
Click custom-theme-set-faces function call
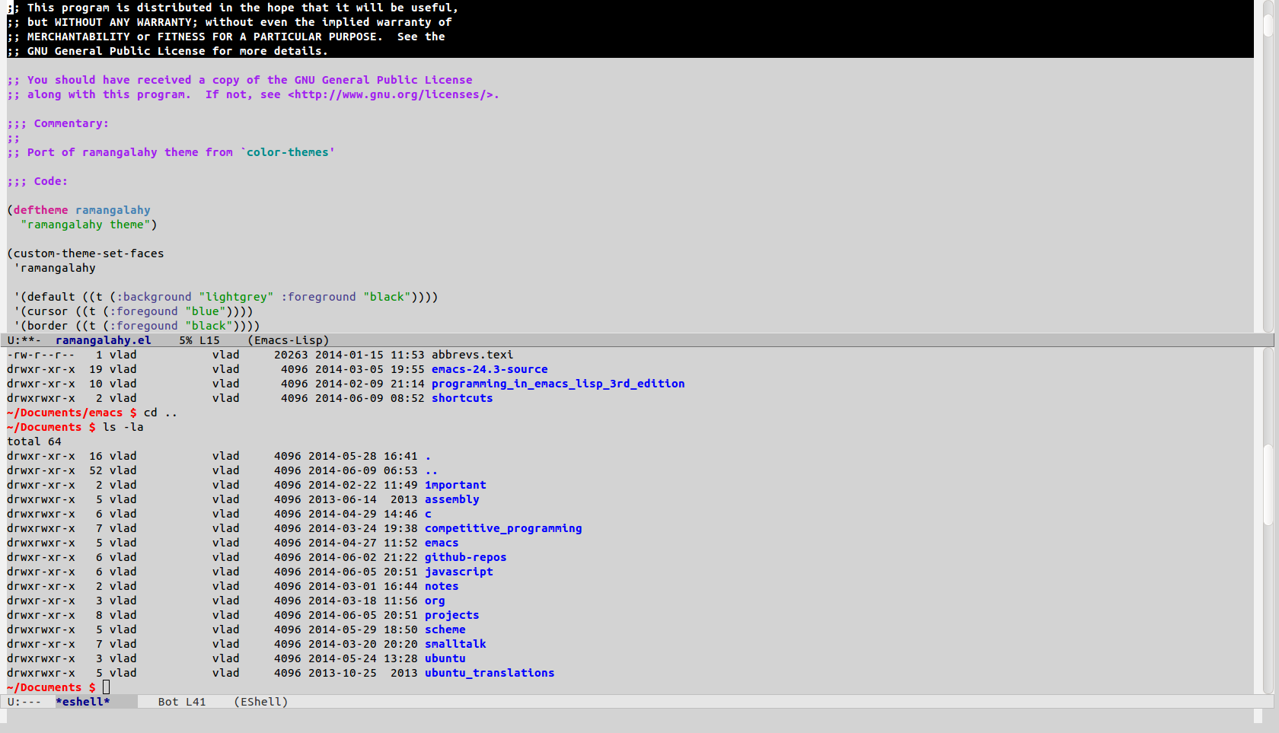coord(88,253)
